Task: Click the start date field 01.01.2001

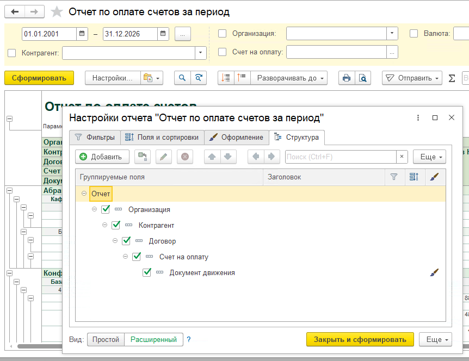Action: tap(49, 34)
